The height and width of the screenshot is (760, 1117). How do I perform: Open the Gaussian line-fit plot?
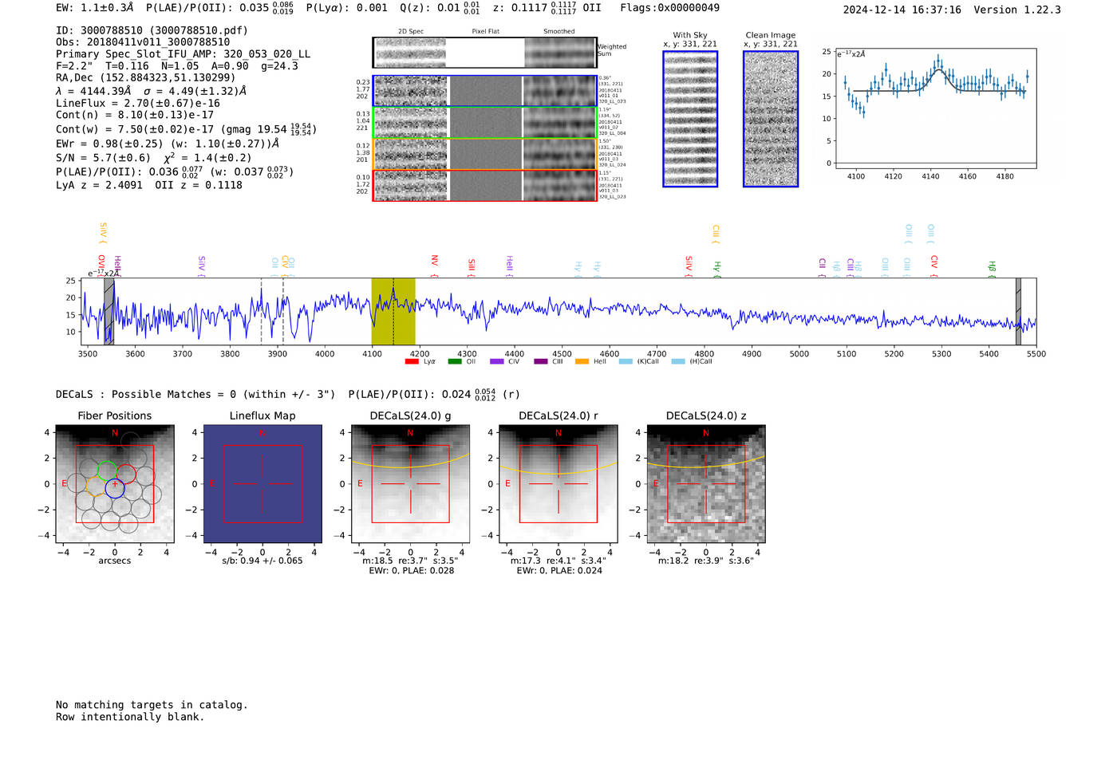tap(935, 108)
